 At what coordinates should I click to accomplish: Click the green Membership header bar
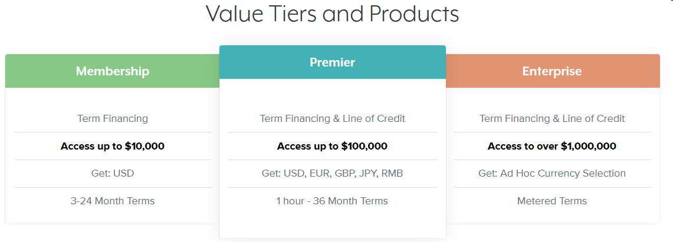pos(113,71)
